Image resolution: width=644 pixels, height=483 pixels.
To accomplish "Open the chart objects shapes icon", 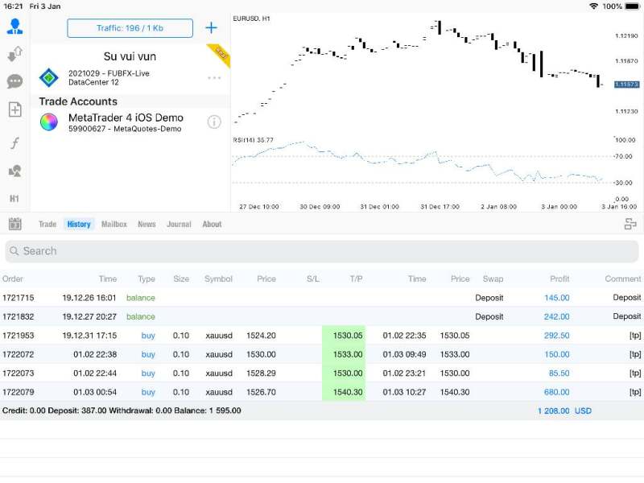I will 14,171.
